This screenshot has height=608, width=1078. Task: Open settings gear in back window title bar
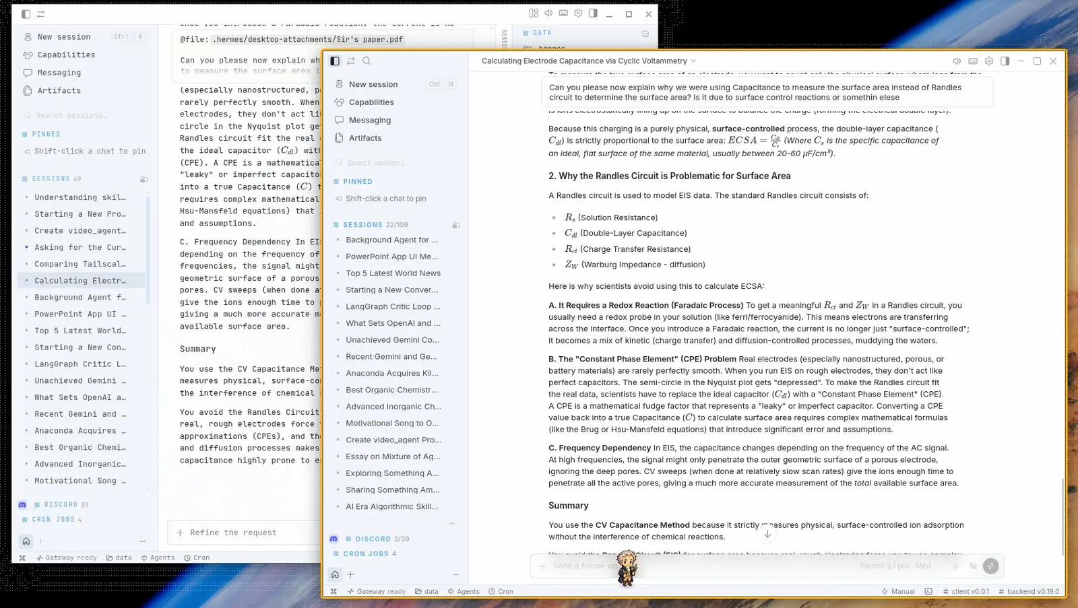click(578, 13)
